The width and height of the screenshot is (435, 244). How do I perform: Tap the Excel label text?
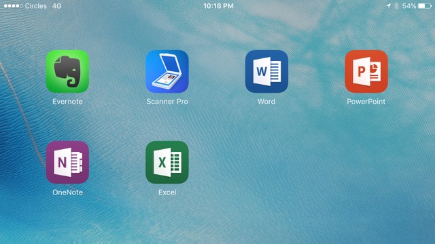pos(167,192)
